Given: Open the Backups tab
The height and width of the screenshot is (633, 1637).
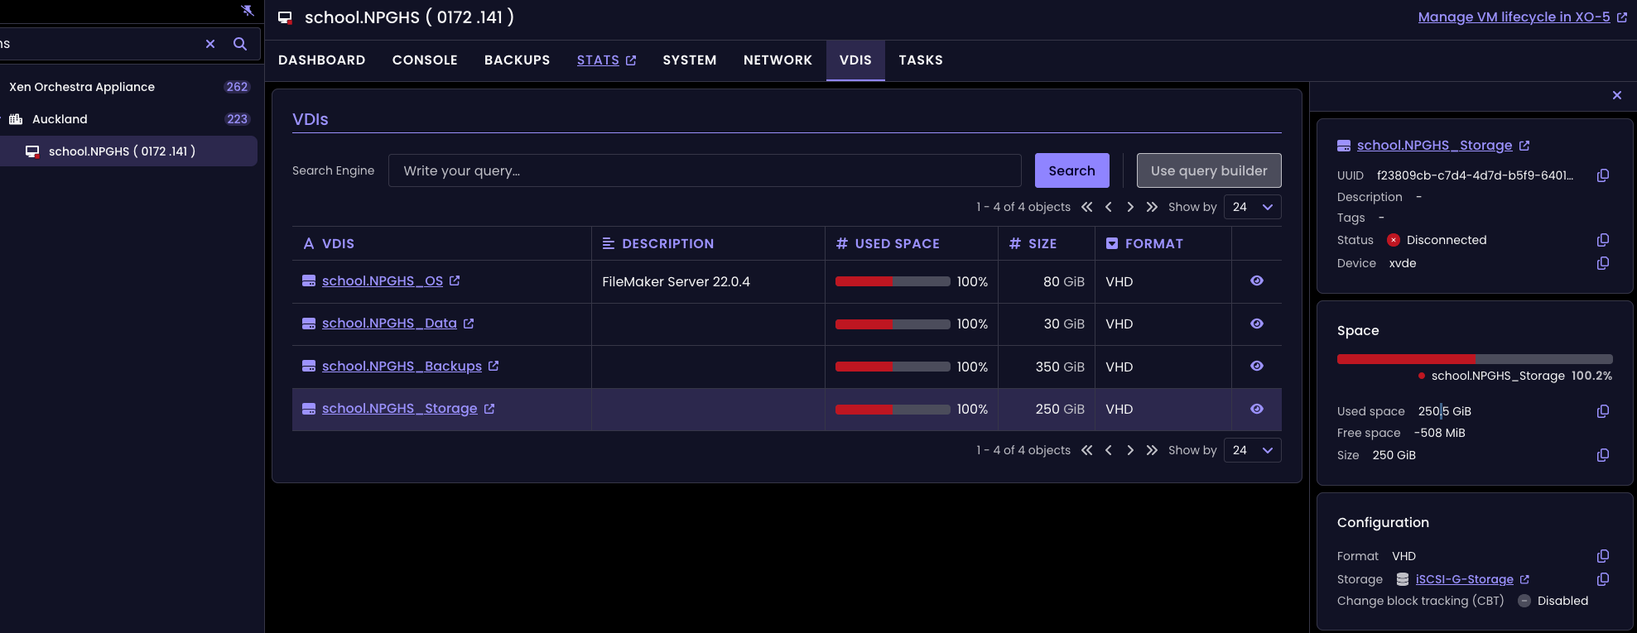Looking at the screenshot, I should [x=517, y=60].
